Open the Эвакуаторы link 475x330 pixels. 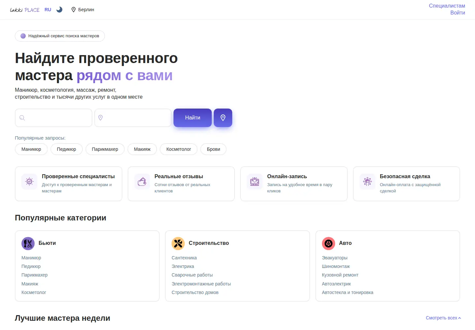[x=334, y=258]
